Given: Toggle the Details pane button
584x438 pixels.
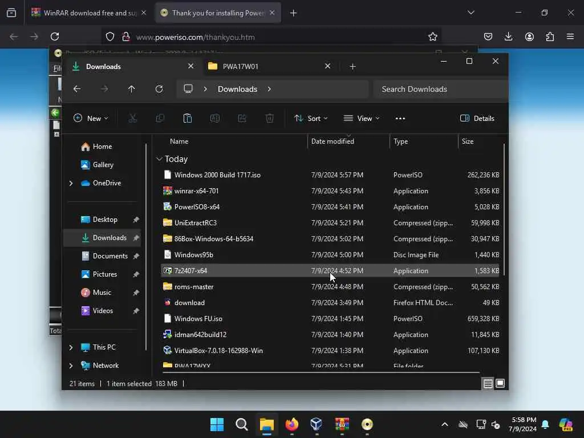Looking at the screenshot, I should (477, 119).
